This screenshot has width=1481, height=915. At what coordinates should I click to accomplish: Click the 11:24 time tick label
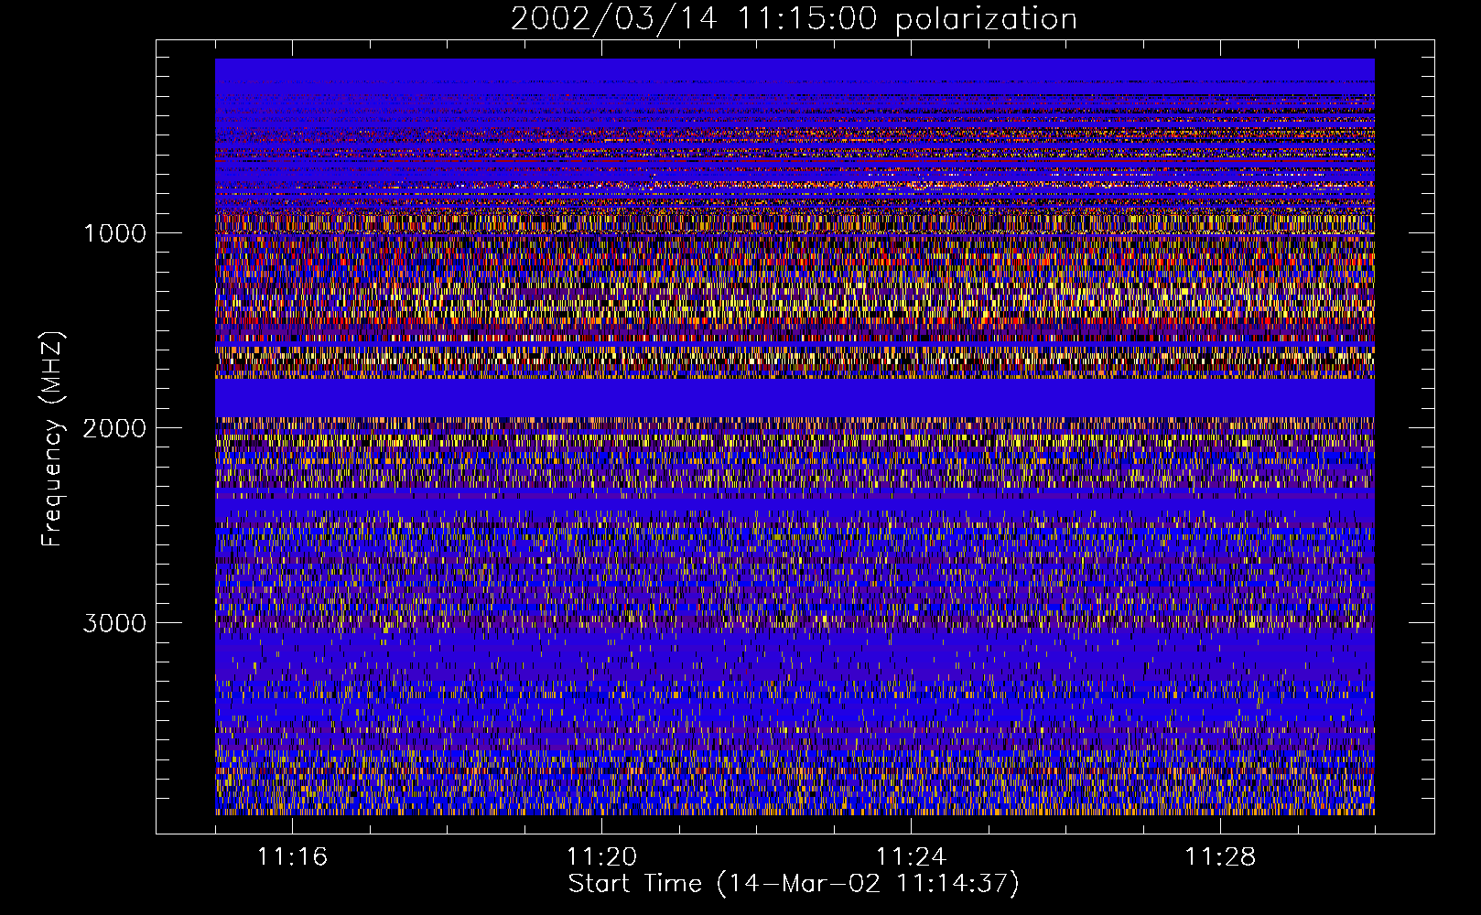point(911,857)
